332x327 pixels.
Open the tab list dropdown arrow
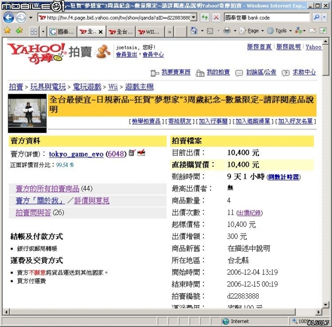(43, 32)
